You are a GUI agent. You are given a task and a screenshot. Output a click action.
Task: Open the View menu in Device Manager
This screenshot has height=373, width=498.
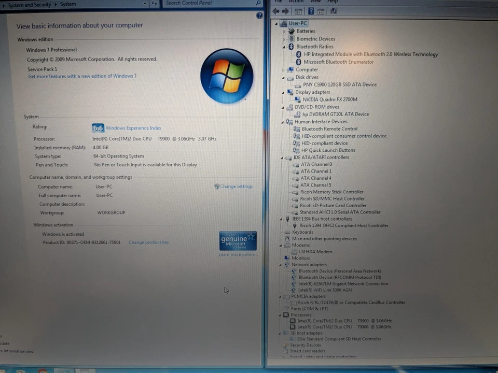pyautogui.click(x=315, y=1)
